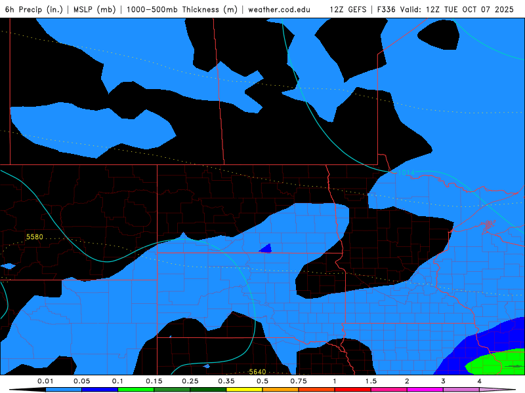Select the dark green 0.25–0.35 legend swatch
Image resolution: width=525 pixels, height=393 pixels.
pos(208,390)
